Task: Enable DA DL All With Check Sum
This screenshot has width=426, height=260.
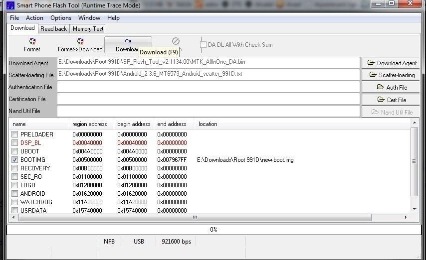Action: tap(203, 45)
